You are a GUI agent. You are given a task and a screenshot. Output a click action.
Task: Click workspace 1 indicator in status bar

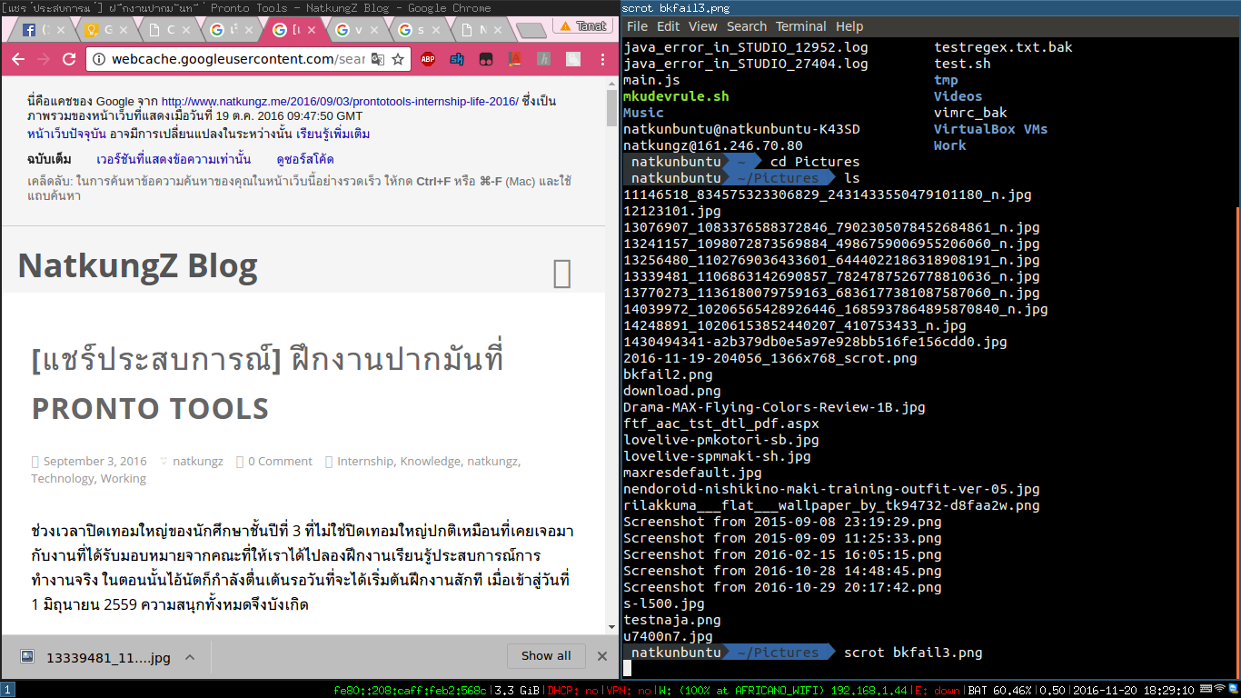click(7, 690)
